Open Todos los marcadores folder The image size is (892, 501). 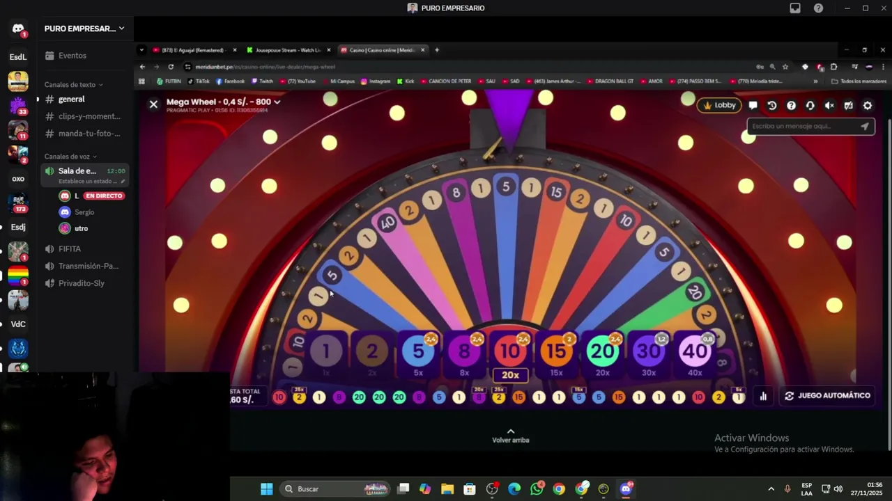859,81
